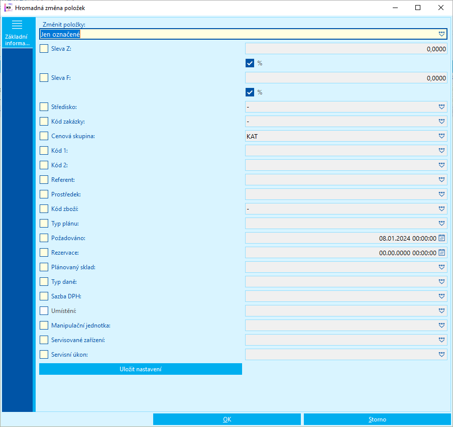Expand the Kód zboží dropdown

point(441,209)
